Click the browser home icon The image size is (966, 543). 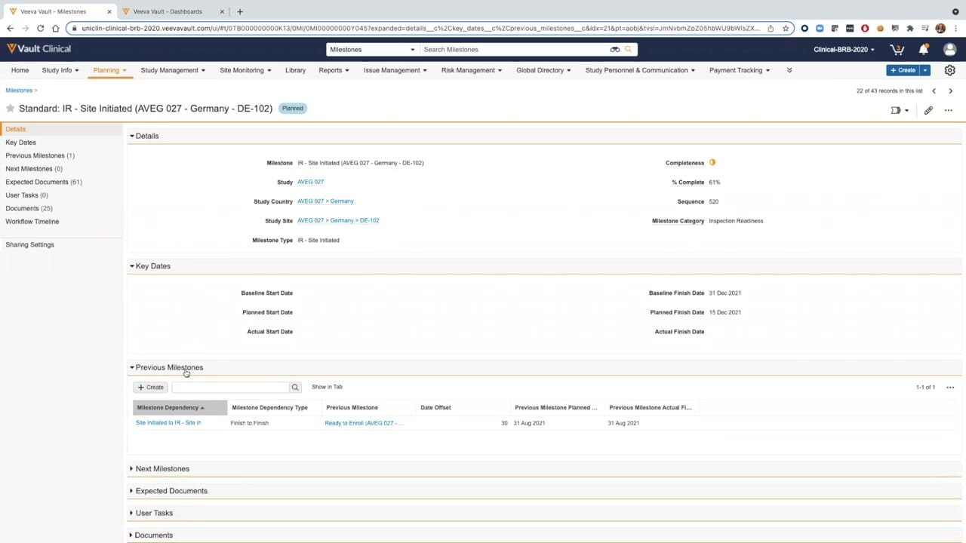[55, 29]
